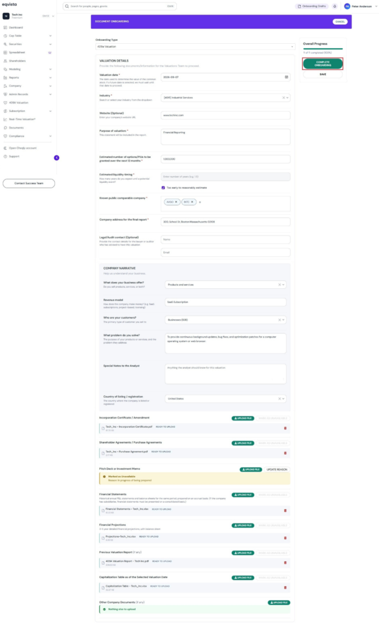Screen dimensions: 379x624
Task: Click Complete Onboarding button
Action: coord(322,63)
